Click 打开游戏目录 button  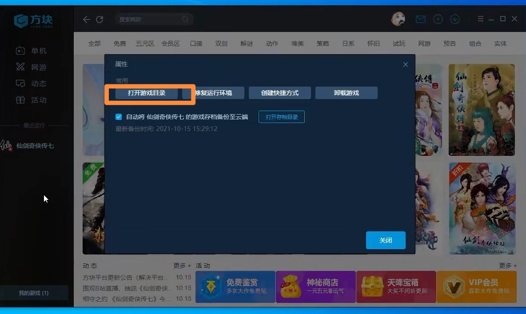(x=147, y=93)
